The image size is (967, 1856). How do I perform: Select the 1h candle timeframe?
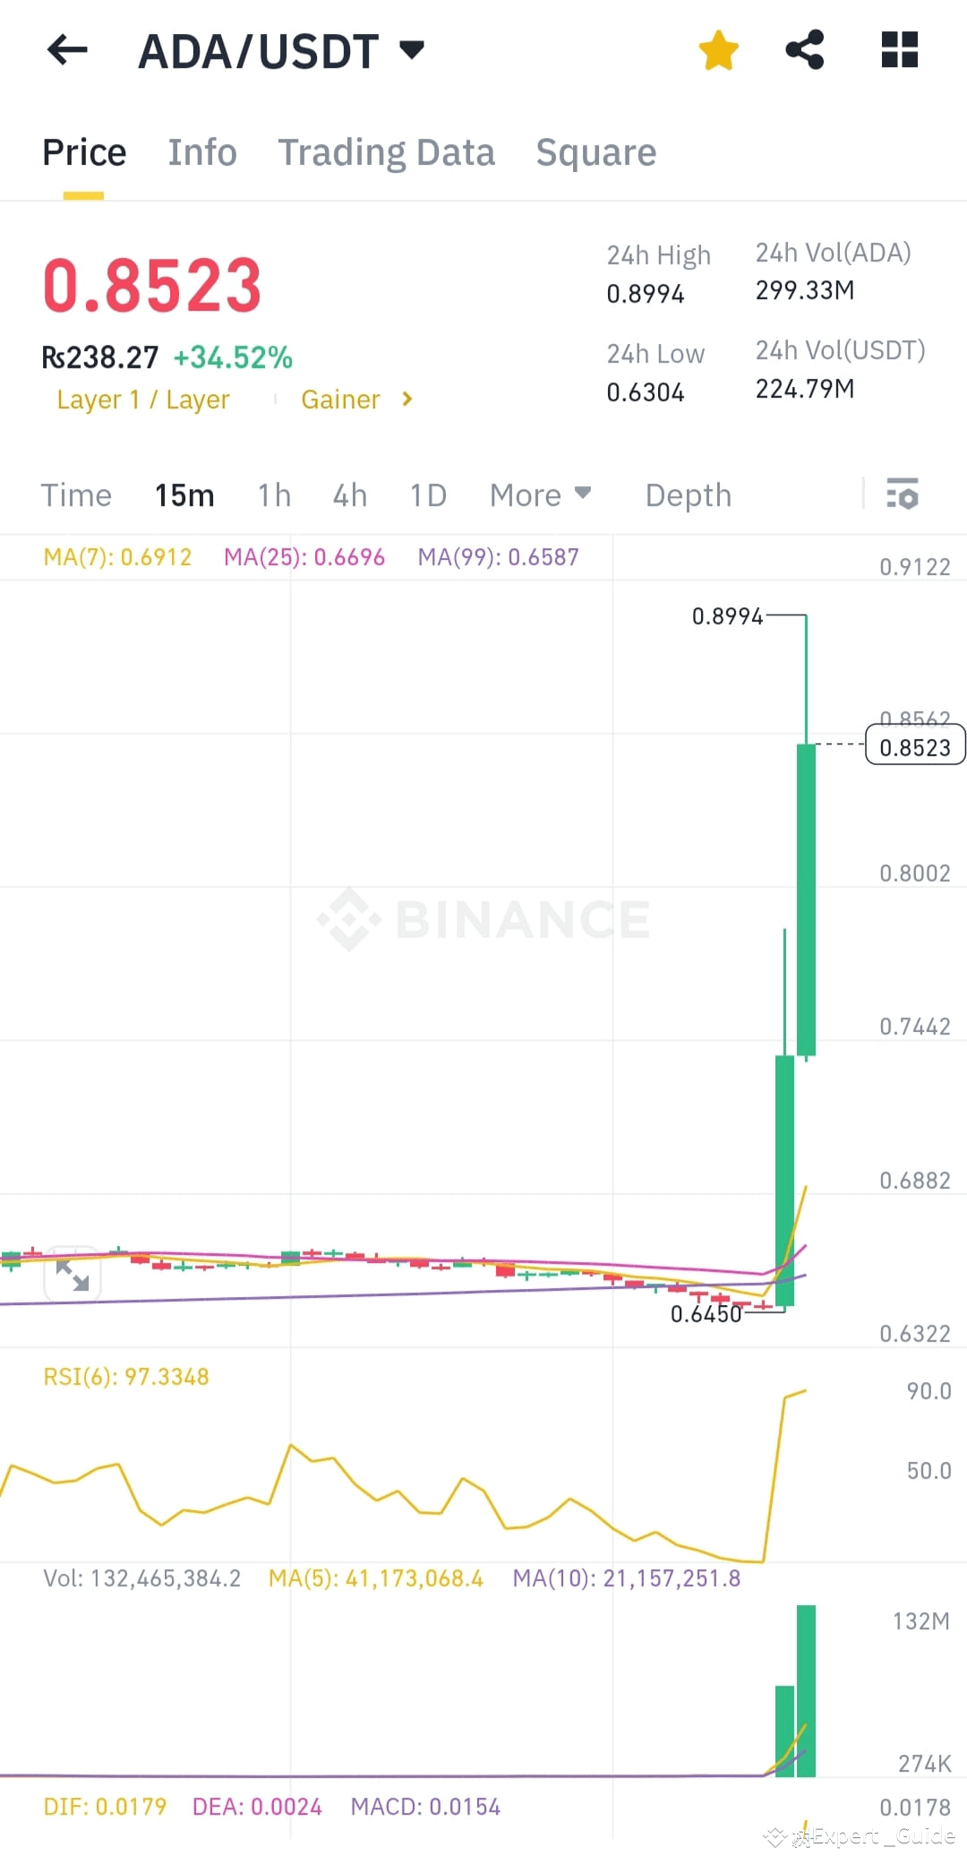coord(273,494)
